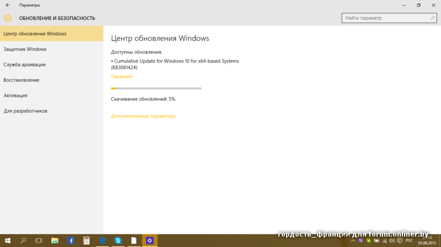Open Защитник Windows section

tap(52, 49)
